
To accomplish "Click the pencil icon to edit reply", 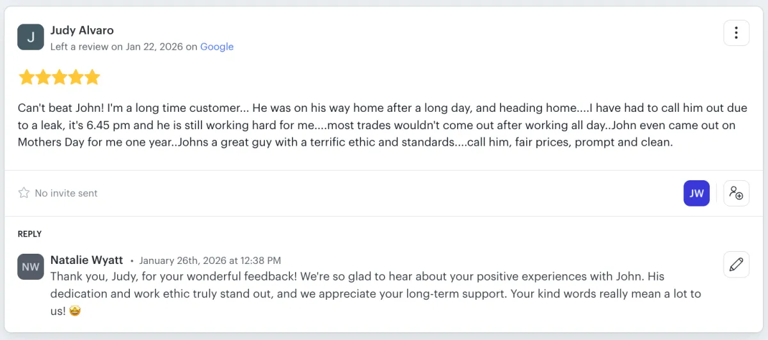I will pyautogui.click(x=736, y=264).
